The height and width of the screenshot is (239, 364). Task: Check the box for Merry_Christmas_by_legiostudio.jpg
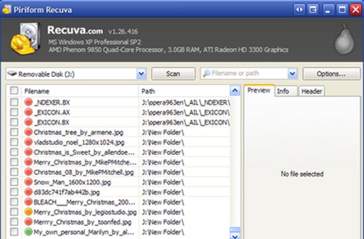point(14,212)
